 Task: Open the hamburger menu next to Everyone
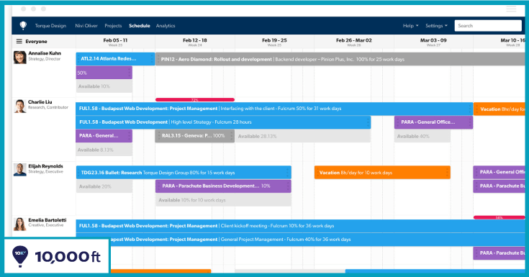click(x=19, y=41)
